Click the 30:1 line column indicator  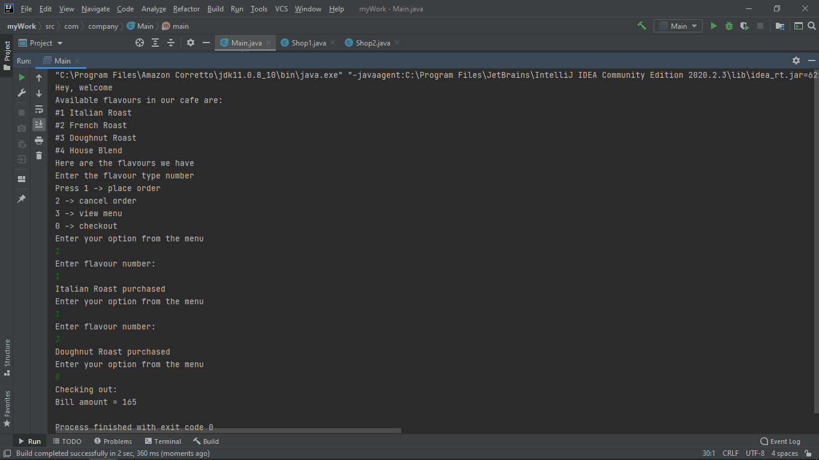click(709, 453)
